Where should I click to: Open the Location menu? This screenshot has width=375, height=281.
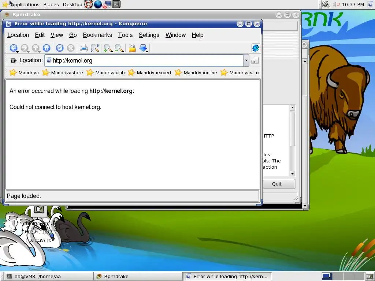click(x=18, y=35)
